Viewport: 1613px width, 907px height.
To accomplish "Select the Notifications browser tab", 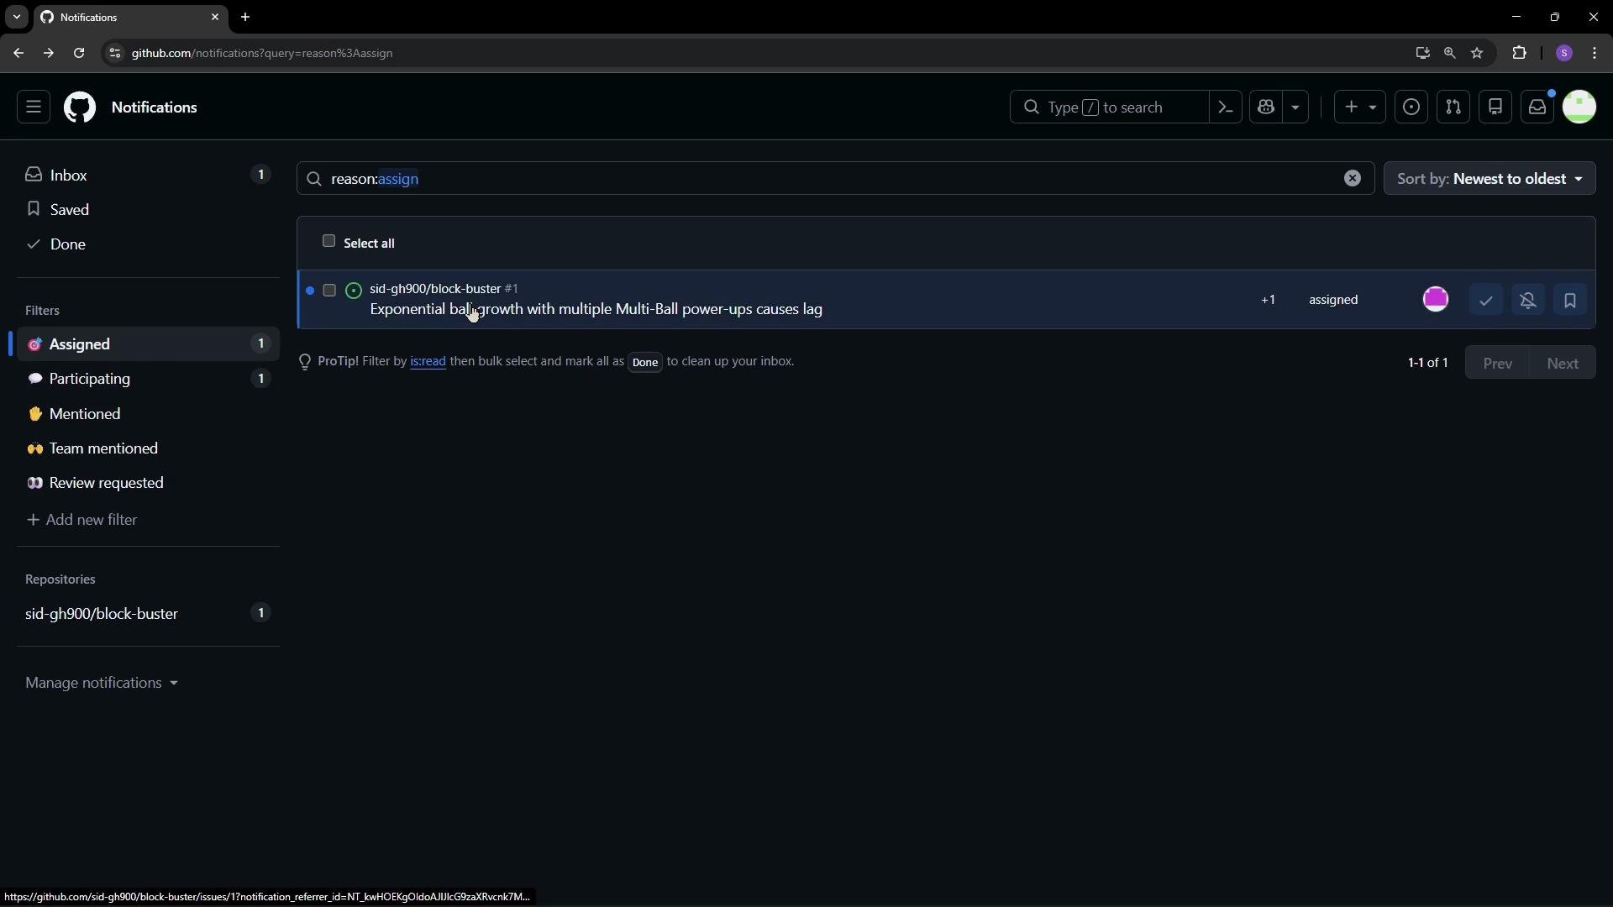I will (130, 17).
